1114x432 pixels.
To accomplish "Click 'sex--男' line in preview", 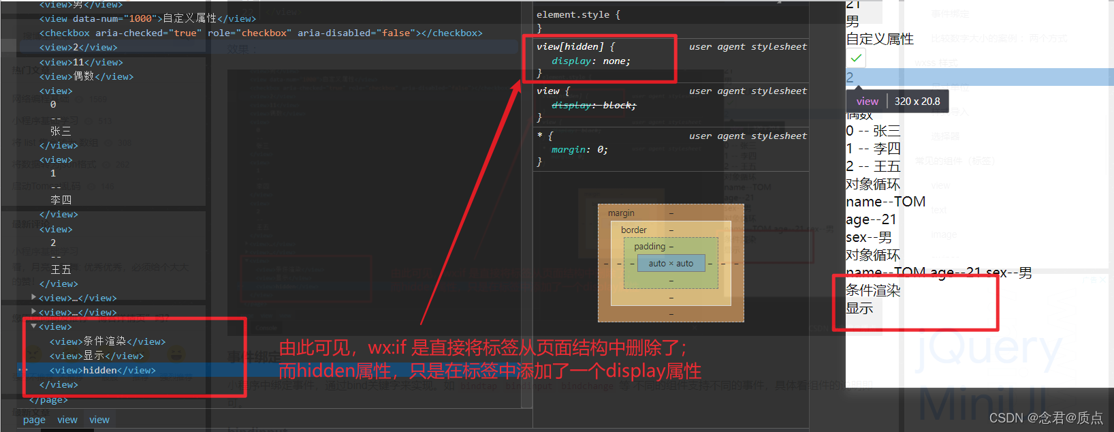I will (x=869, y=237).
